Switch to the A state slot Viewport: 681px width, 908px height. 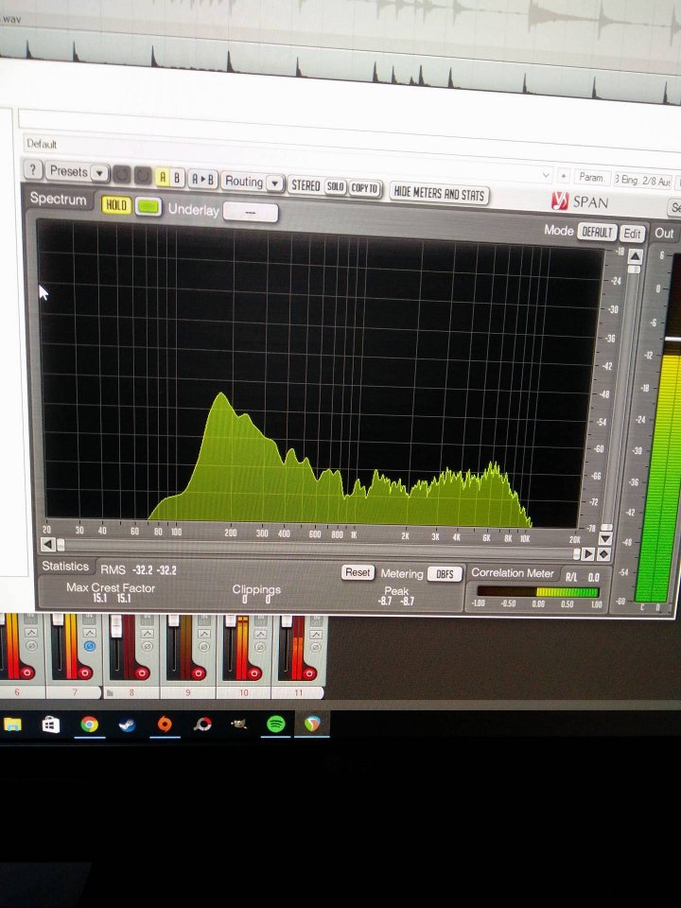163,177
